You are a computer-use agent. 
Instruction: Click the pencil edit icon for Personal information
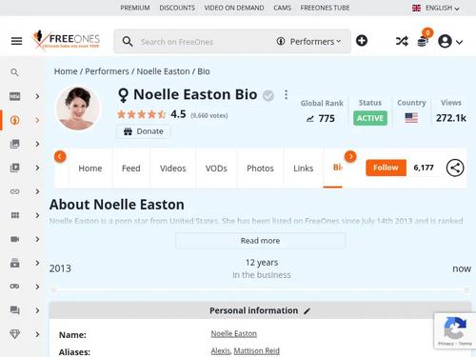pyautogui.click(x=307, y=311)
